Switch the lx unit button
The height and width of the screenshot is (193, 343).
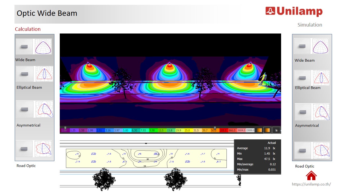[x=276, y=130]
